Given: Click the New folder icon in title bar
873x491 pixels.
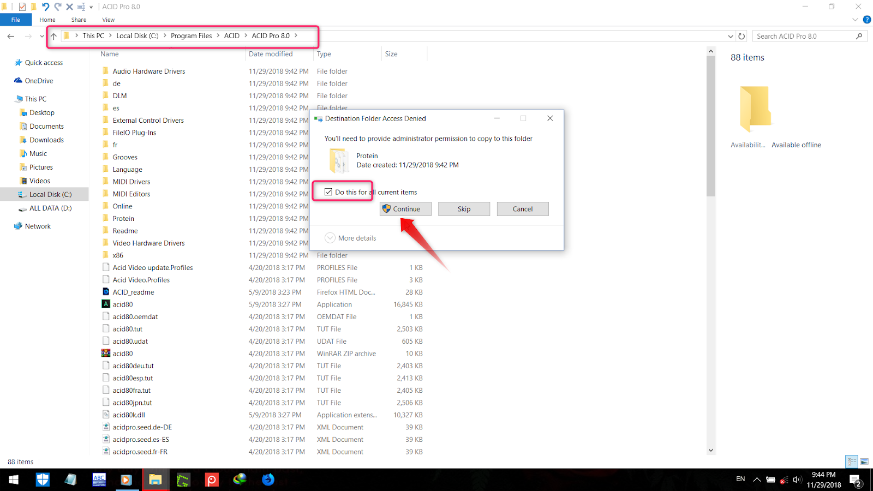Looking at the screenshot, I should (34, 7).
